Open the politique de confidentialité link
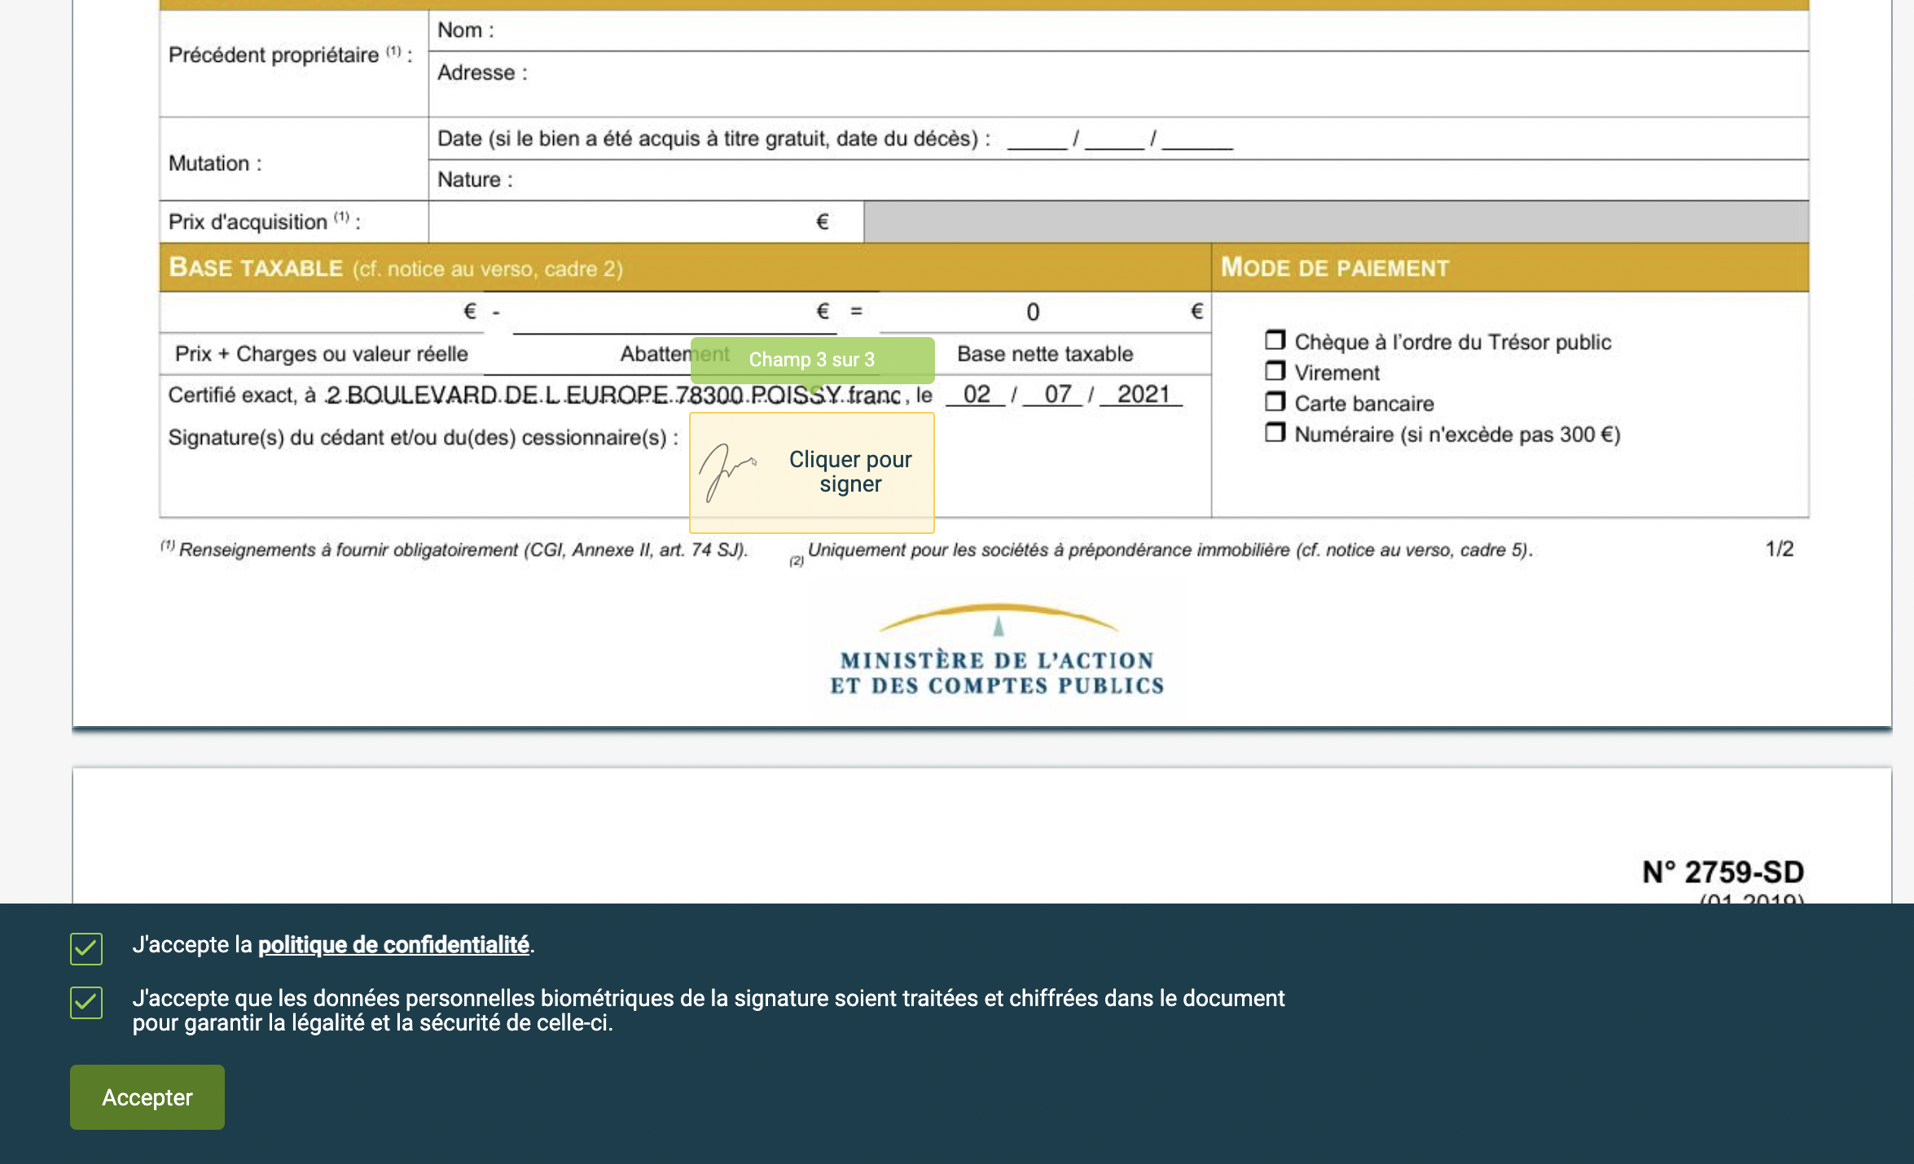 [x=393, y=946]
